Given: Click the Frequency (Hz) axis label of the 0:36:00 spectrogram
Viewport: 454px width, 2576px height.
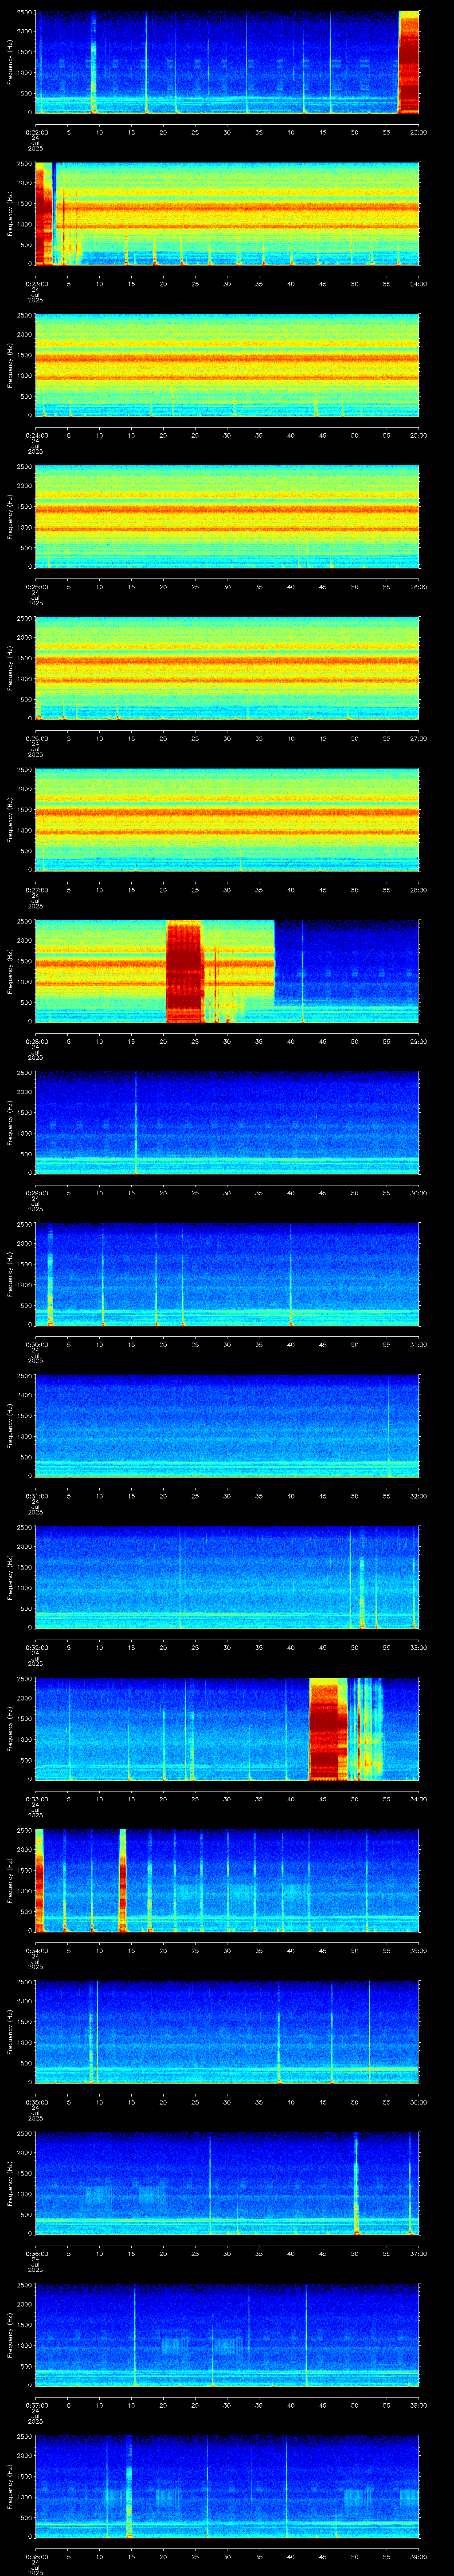Looking at the screenshot, I should [x=10, y=2183].
